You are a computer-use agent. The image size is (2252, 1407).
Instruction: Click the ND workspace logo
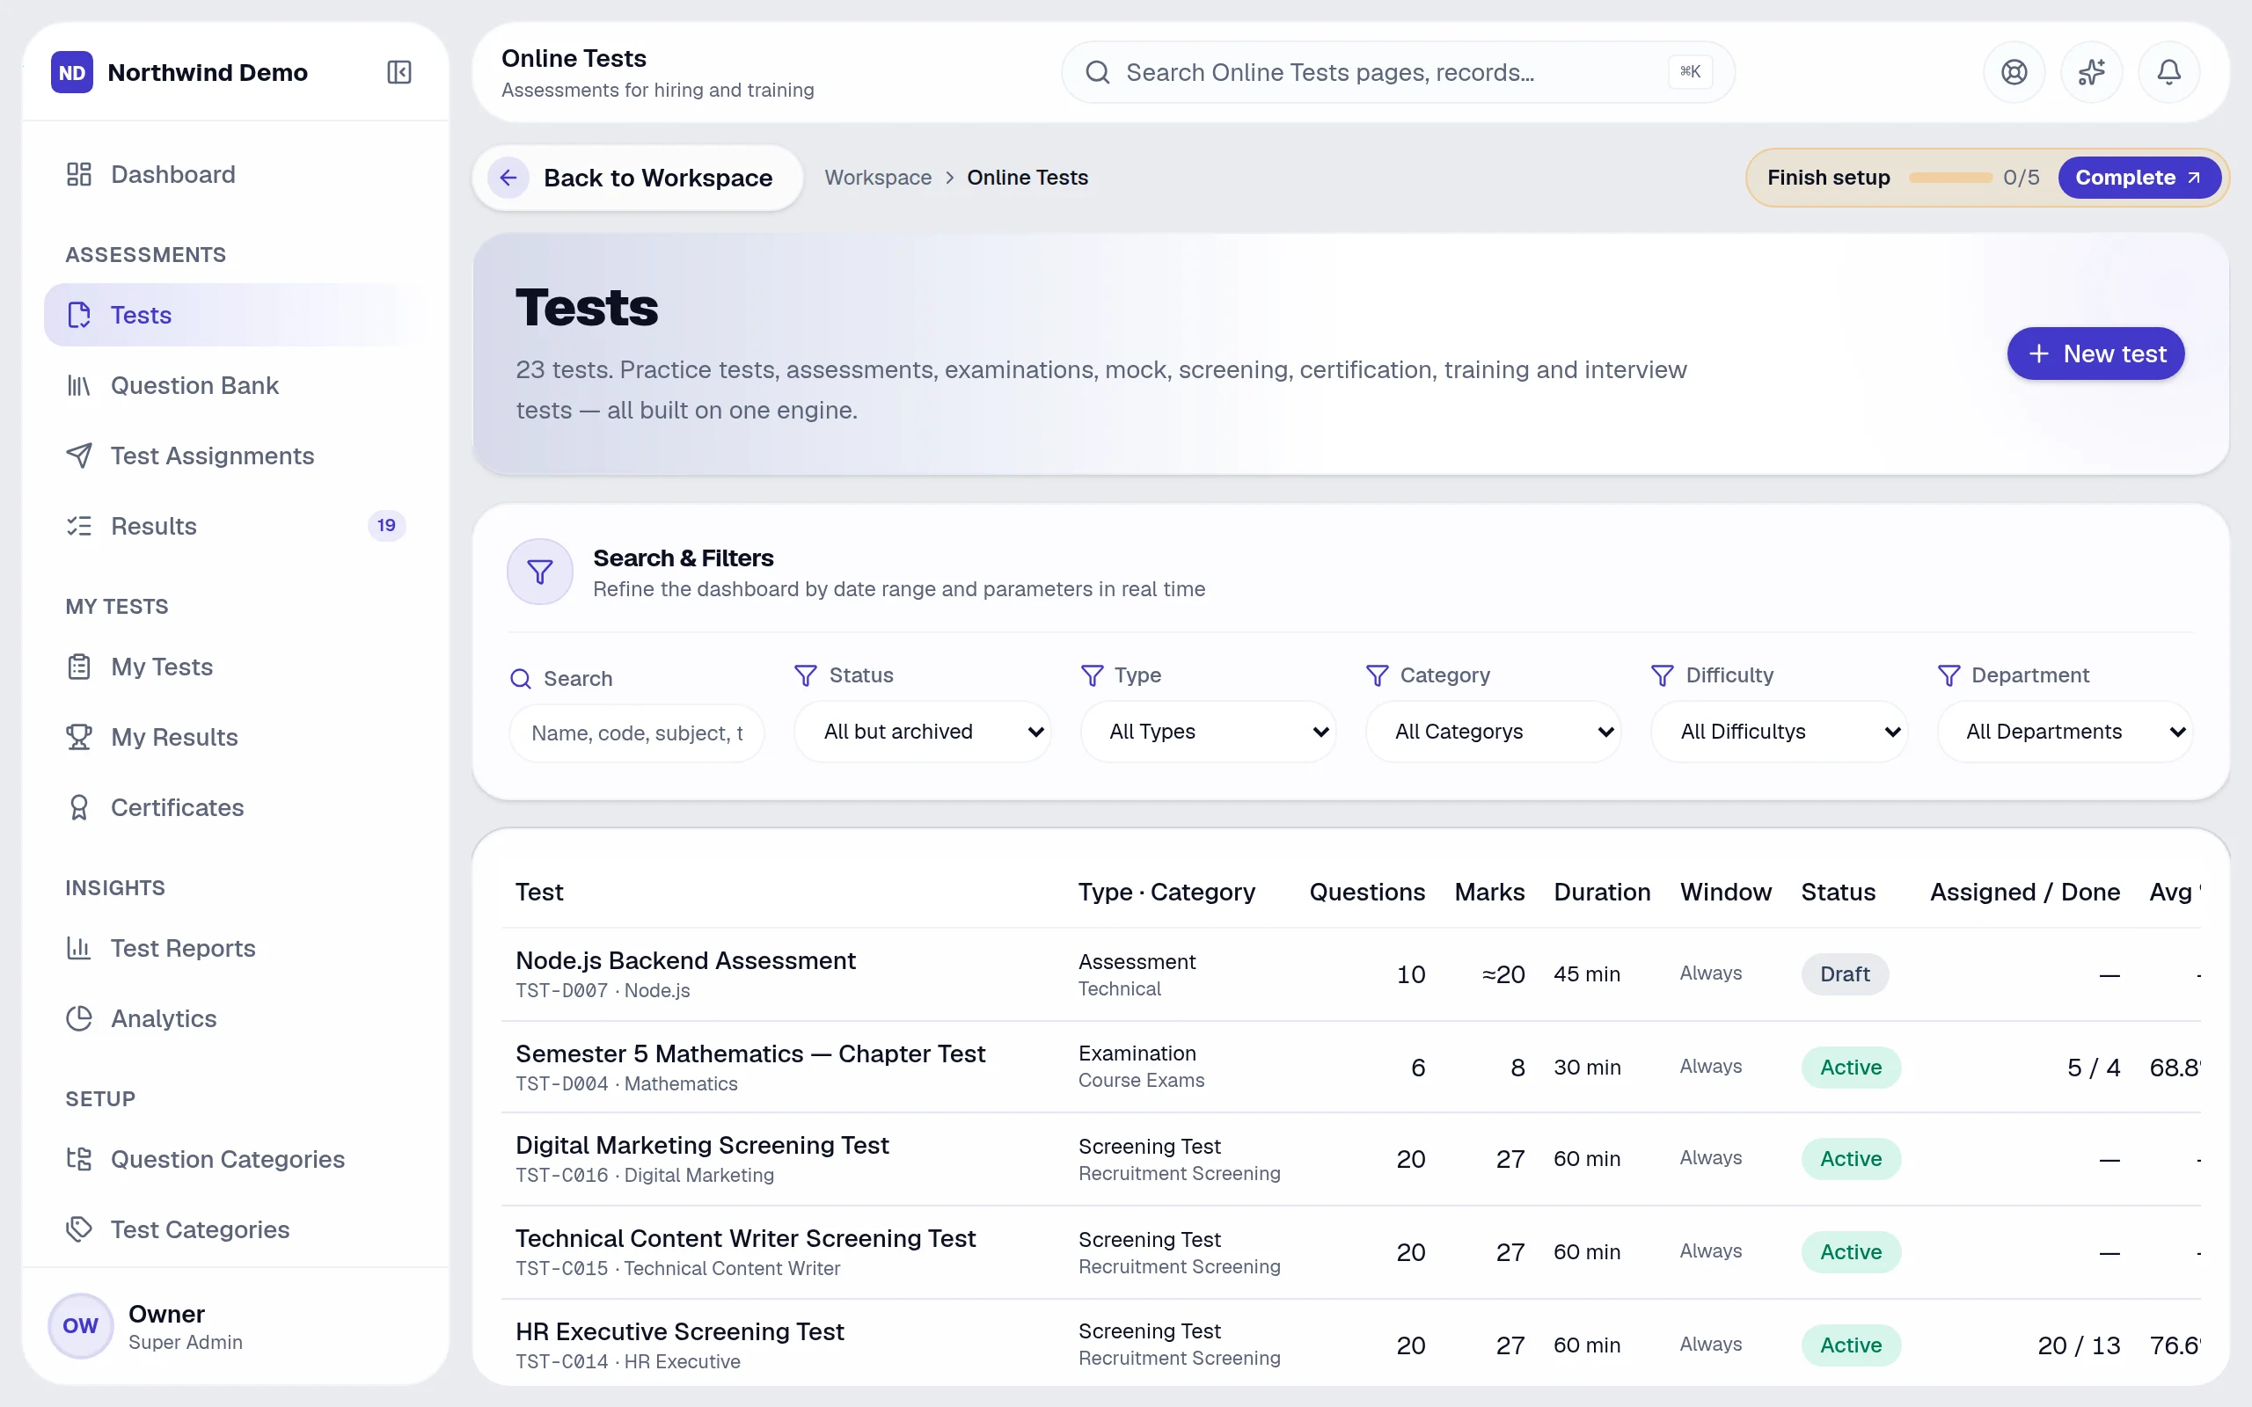point(71,73)
